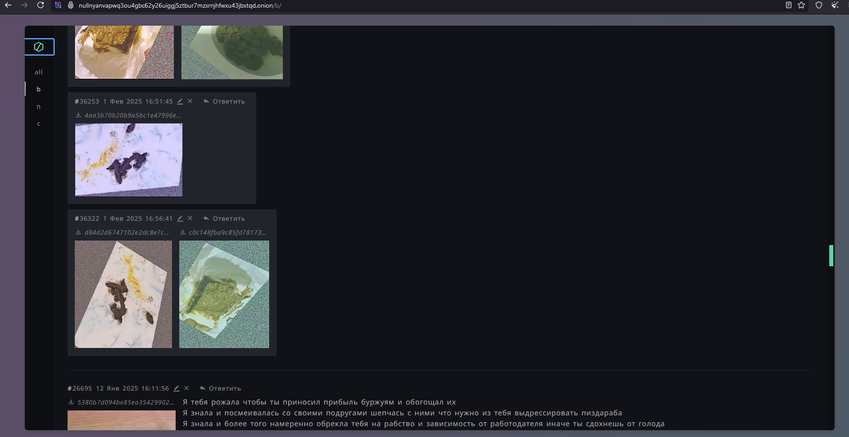Enlarge the thumbnail in post #26695
Screen dimensions: 849x437
pyautogui.click(x=122, y=420)
